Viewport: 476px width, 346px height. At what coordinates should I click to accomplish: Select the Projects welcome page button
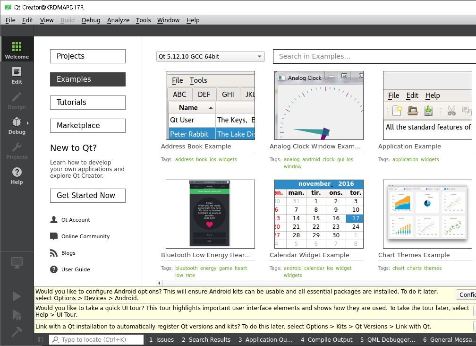(88, 56)
